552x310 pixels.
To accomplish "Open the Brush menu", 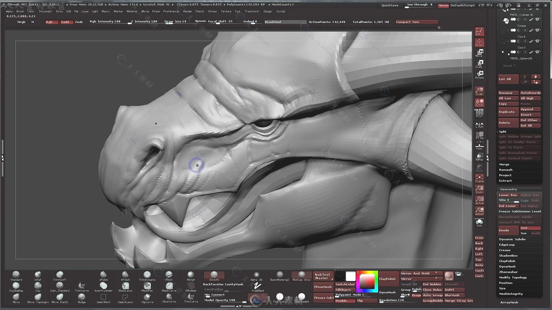I will coord(20,11).
